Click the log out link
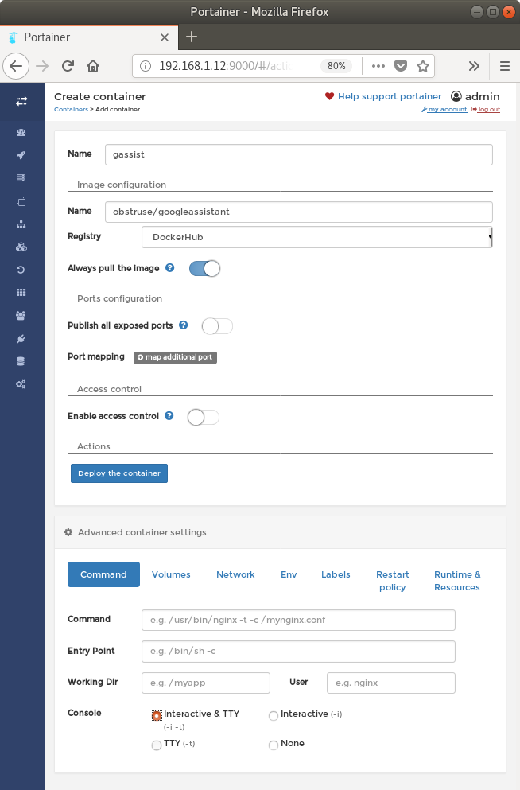The width and height of the screenshot is (520, 790). click(x=486, y=109)
